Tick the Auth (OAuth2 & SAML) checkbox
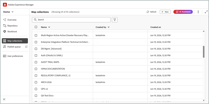This screenshot has height=104, width=209. [36, 55]
